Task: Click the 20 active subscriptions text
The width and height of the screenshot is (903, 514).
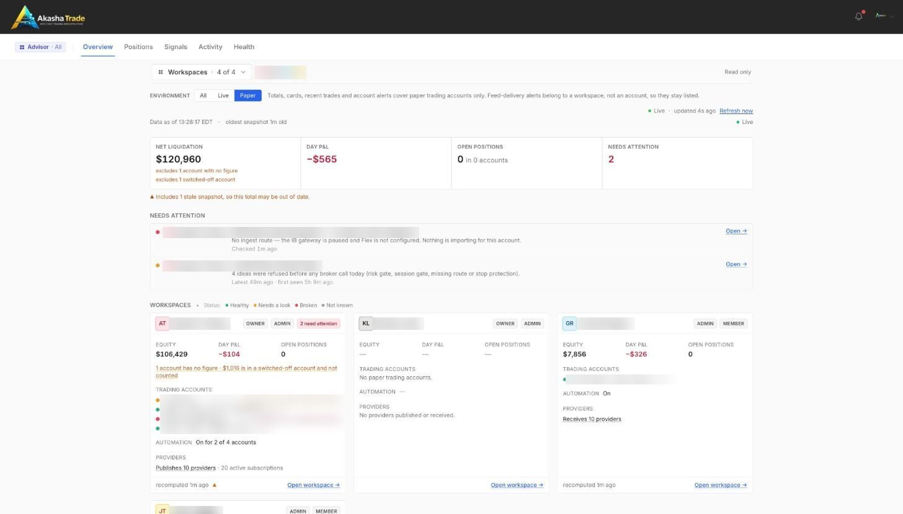Action: (252, 468)
